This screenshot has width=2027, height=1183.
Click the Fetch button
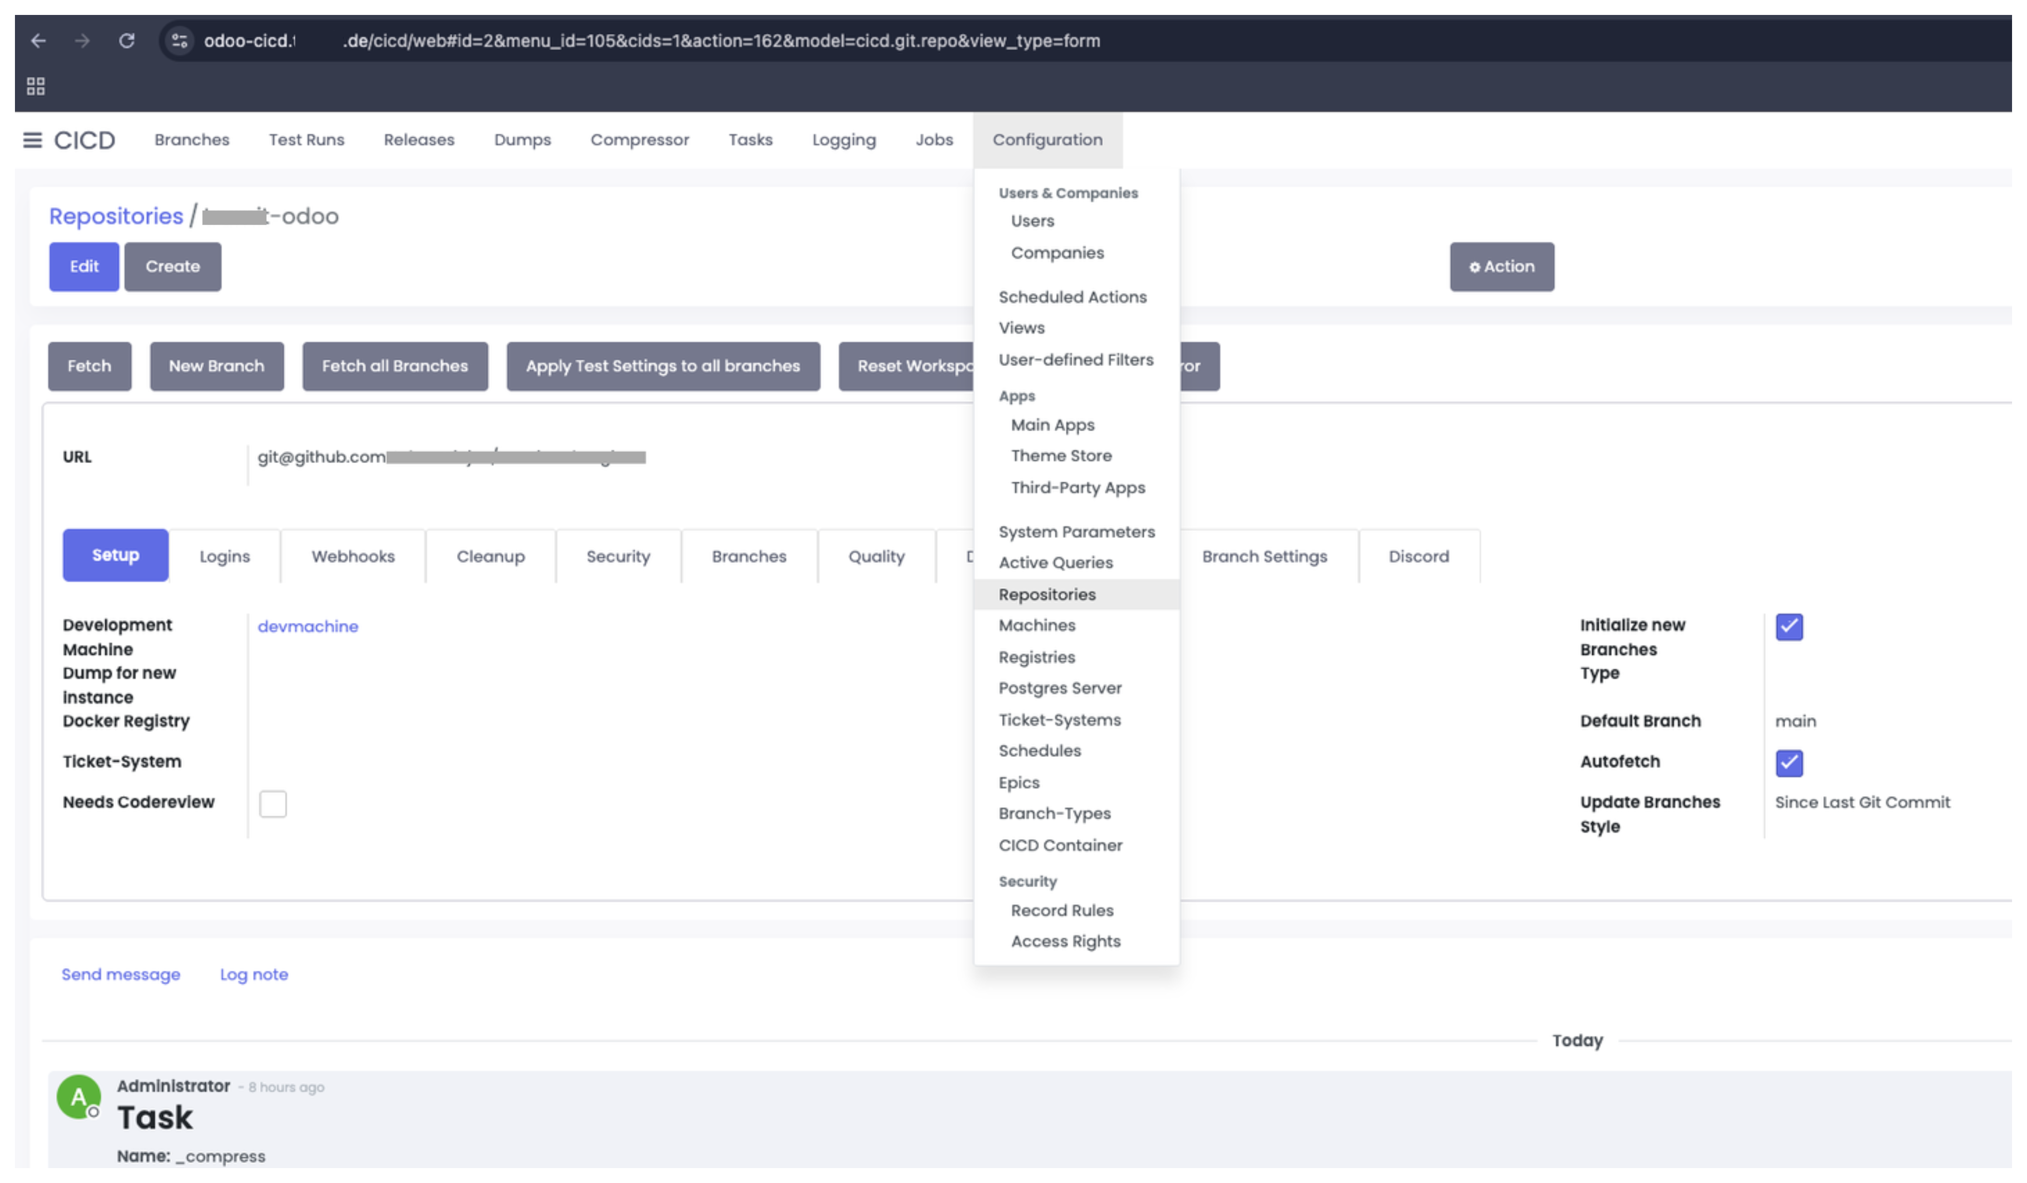tap(89, 366)
